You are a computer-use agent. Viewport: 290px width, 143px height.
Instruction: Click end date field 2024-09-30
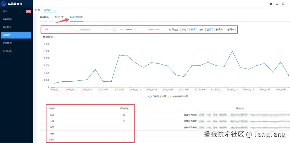(154, 30)
